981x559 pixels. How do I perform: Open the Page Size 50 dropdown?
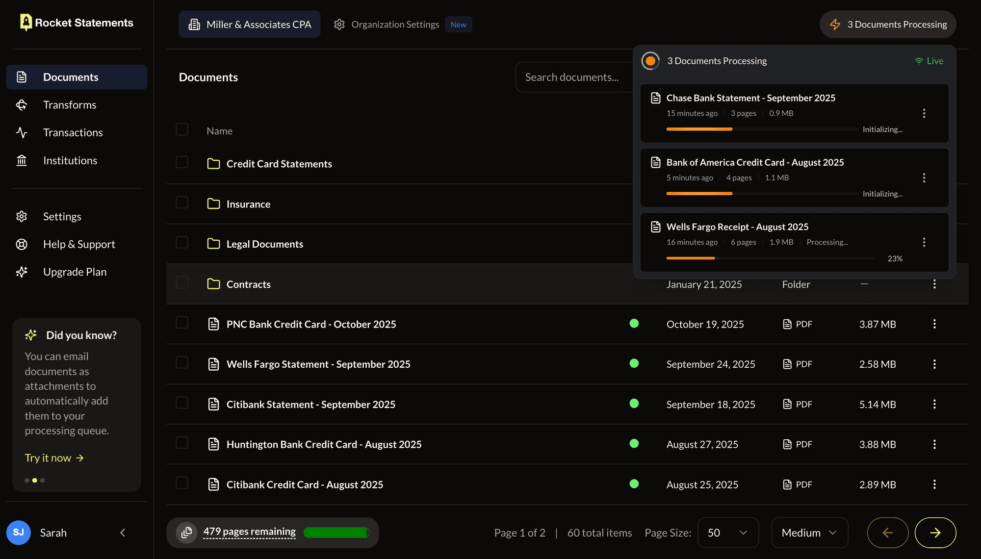point(727,533)
